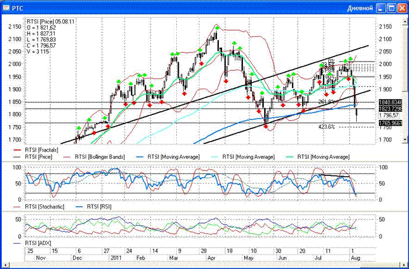
Task: Click the vertical scrollbar down arrow
Action: click(x=405, y=140)
